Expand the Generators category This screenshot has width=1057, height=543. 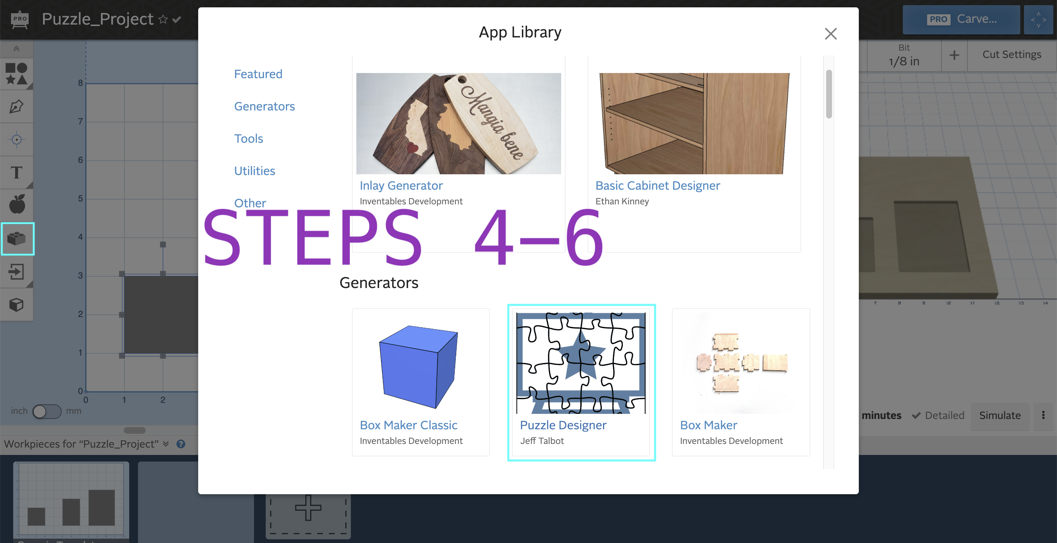point(263,106)
